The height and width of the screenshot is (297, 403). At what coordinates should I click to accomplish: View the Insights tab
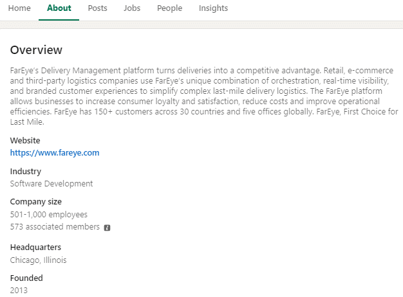click(213, 8)
